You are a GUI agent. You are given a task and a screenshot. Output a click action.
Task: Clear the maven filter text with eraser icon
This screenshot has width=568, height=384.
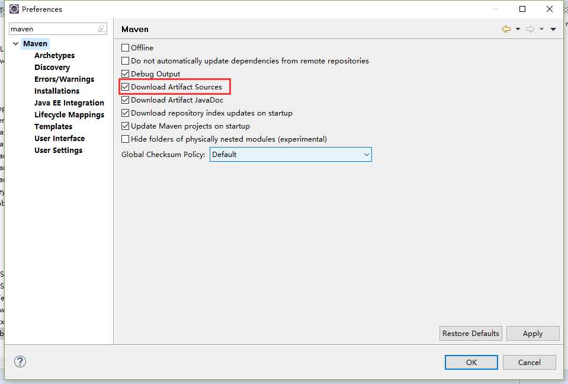(101, 28)
